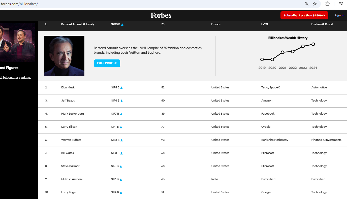Expand the Elon Musk row
Image resolution: width=347 pixels, height=199 pixels.
click(x=68, y=87)
